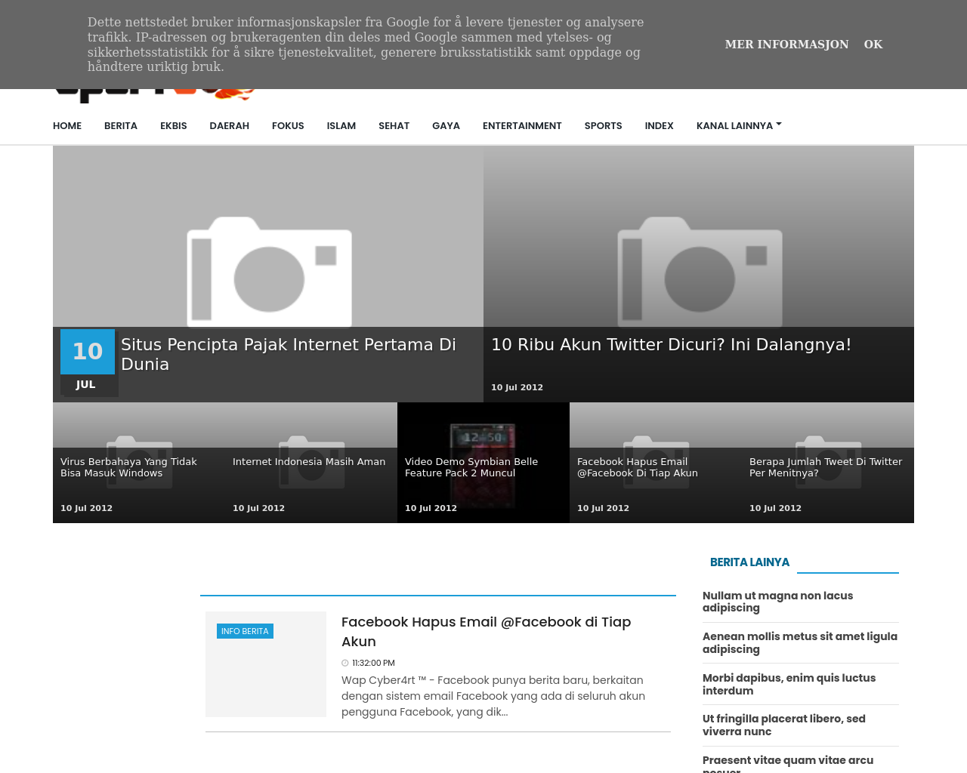
Task: Open Praesent vitae quam vitae arcu link
Action: tap(788, 763)
